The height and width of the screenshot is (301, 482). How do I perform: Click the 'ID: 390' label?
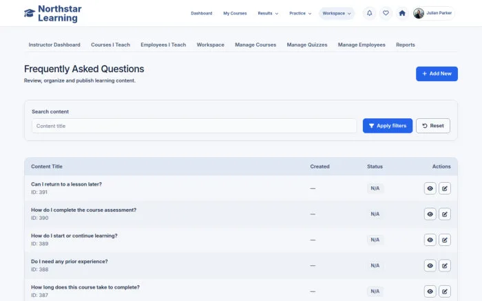(40, 218)
